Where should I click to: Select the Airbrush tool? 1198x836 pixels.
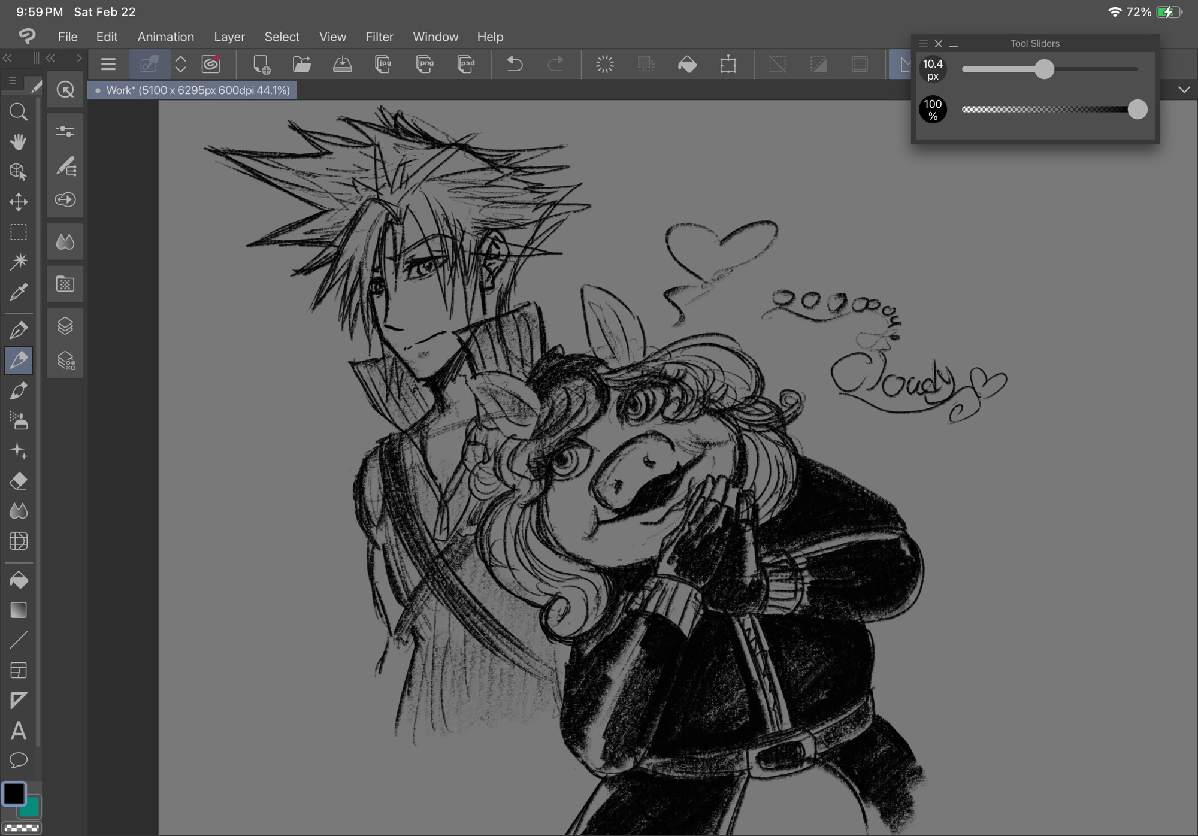coord(19,420)
